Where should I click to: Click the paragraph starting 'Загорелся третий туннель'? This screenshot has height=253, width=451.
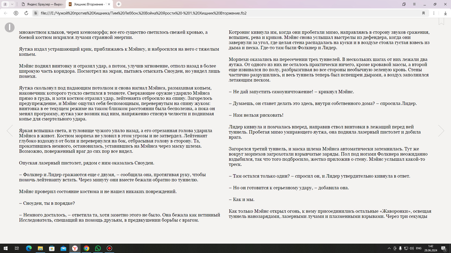328,157
